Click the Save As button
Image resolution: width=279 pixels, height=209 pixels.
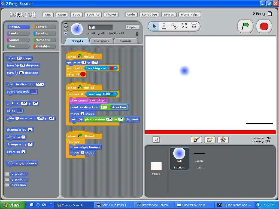point(93,15)
